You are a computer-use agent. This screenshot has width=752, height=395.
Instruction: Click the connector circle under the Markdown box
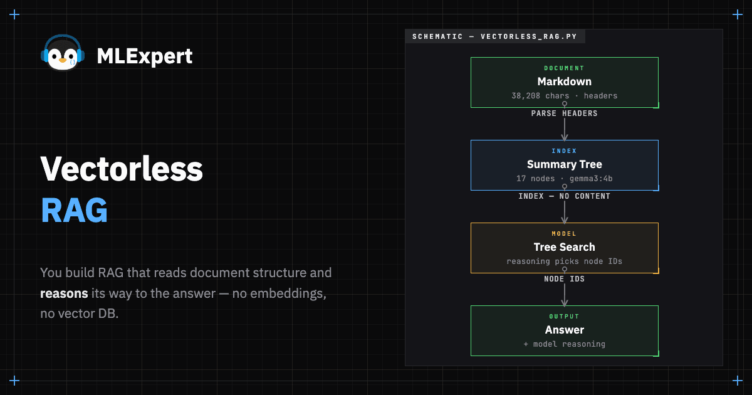[565, 104]
